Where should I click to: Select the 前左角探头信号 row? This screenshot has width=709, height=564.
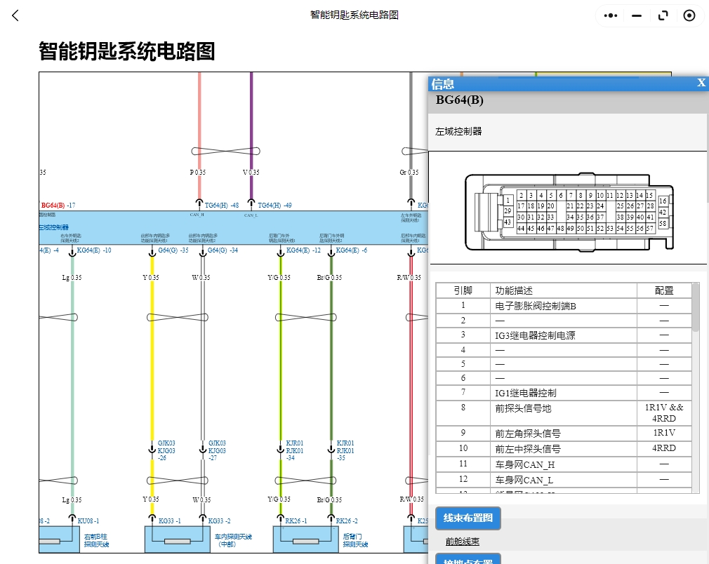564,434
